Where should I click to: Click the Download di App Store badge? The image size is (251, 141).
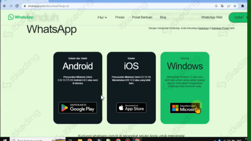[x=131, y=108]
